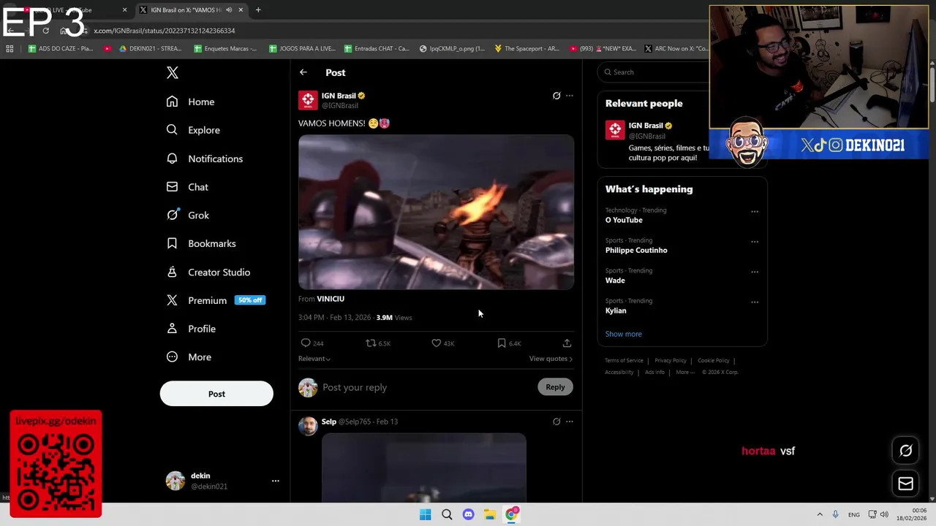Open Windows Start menu
The height and width of the screenshot is (526, 936).
click(426, 514)
